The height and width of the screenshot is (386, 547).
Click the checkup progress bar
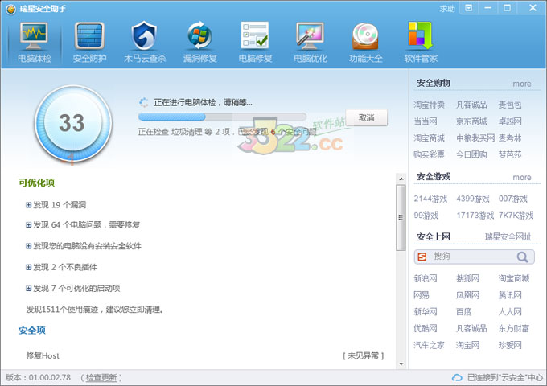(x=222, y=117)
